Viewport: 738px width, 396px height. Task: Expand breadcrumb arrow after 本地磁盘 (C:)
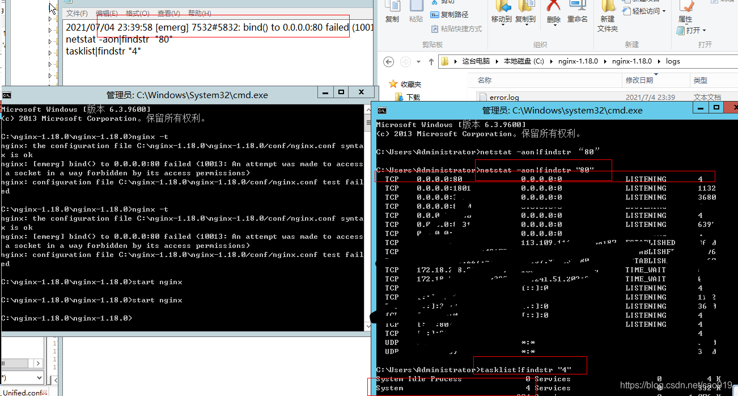click(x=550, y=61)
